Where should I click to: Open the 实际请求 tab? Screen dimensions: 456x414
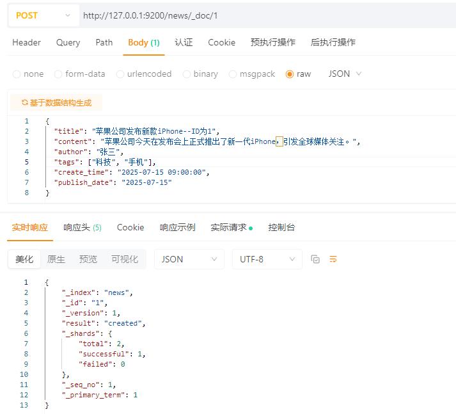point(232,227)
